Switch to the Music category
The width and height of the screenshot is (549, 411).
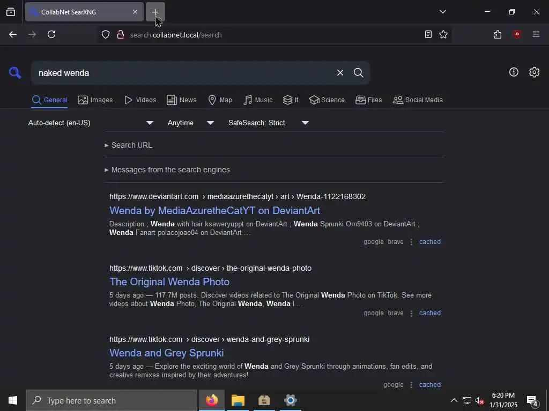pos(258,100)
